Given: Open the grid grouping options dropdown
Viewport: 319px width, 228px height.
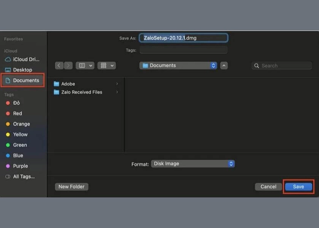Looking at the screenshot, I should pyautogui.click(x=106, y=65).
